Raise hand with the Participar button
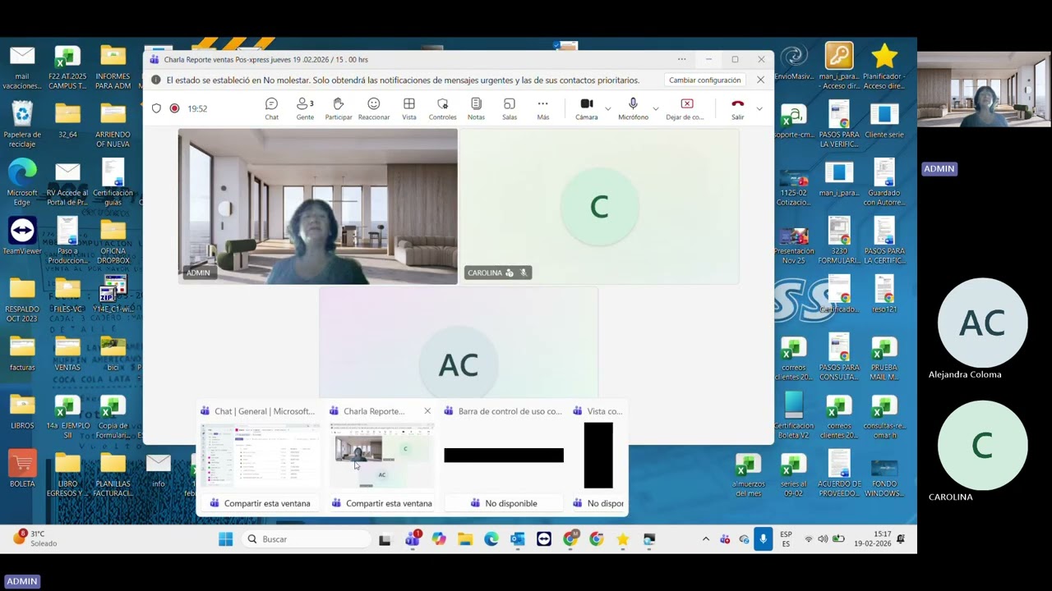This screenshot has width=1052, height=591. 338,108
